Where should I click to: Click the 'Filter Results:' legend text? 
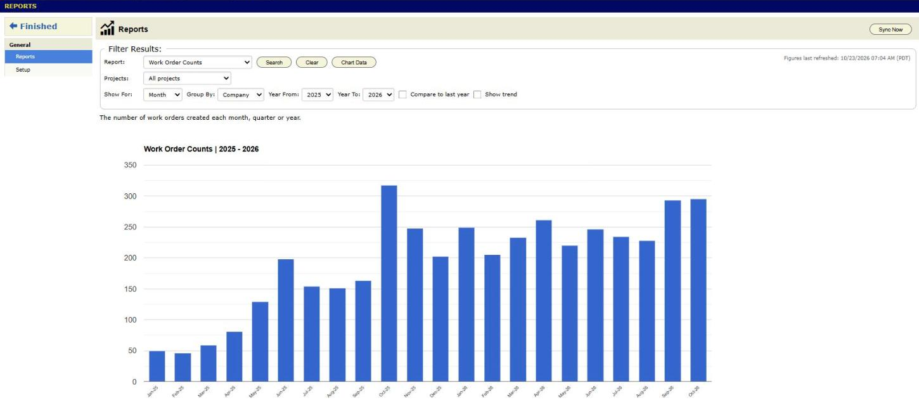(135, 48)
